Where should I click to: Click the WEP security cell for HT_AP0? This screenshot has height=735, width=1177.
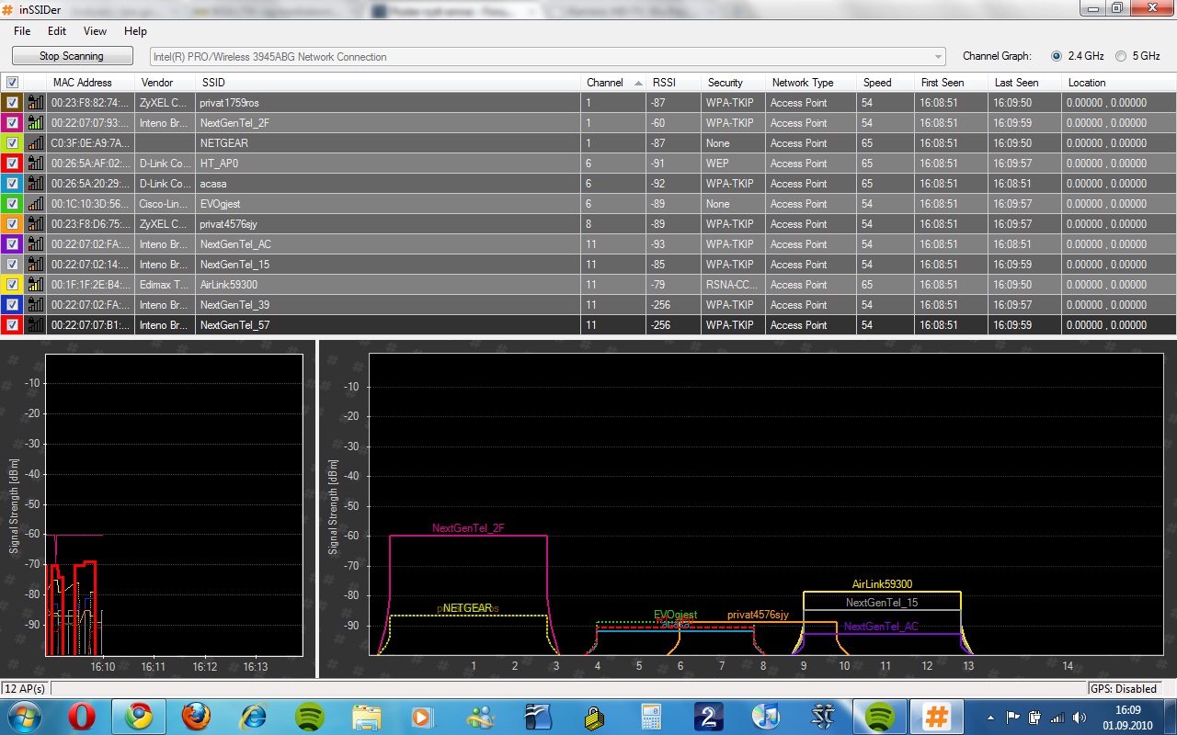(x=733, y=164)
